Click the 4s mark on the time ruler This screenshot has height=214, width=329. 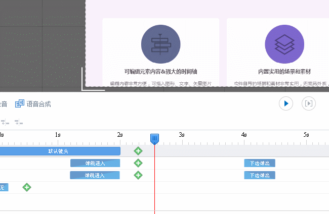244,135
